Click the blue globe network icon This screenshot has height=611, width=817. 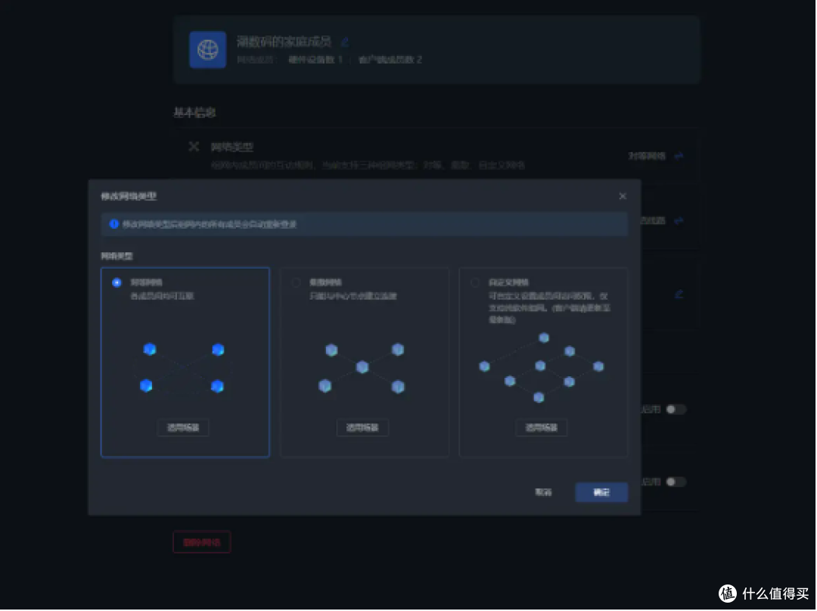(x=207, y=50)
